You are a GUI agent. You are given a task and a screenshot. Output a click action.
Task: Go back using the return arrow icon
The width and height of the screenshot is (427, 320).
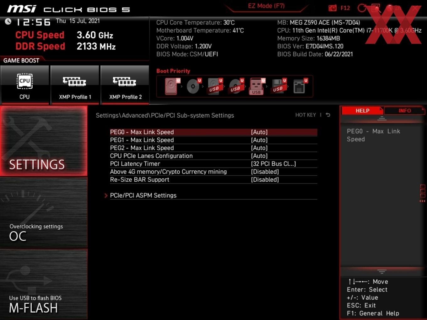pos(328,115)
